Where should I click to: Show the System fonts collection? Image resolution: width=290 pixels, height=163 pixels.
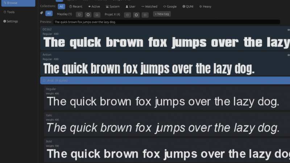[113, 7]
